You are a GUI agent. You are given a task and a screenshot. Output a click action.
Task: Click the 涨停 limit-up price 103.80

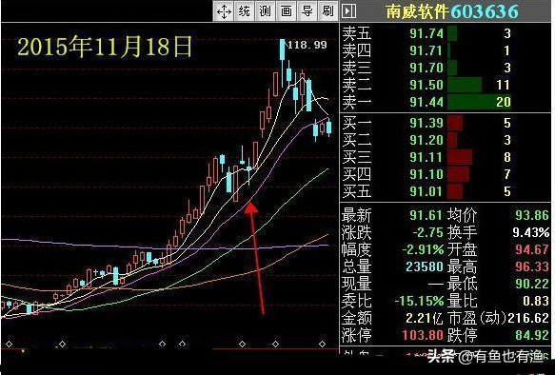tap(423, 335)
